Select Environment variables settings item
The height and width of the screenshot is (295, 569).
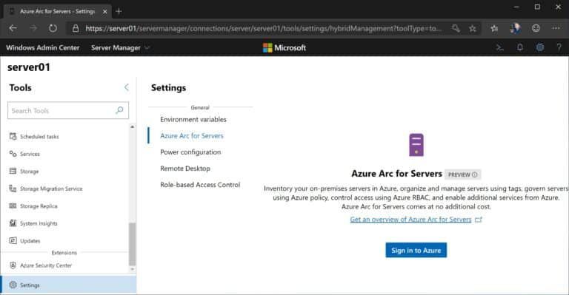(193, 120)
